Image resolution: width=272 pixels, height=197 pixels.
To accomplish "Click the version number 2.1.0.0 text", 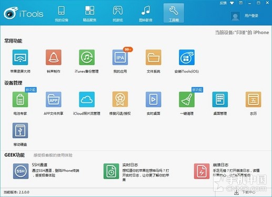I will [24, 192].
